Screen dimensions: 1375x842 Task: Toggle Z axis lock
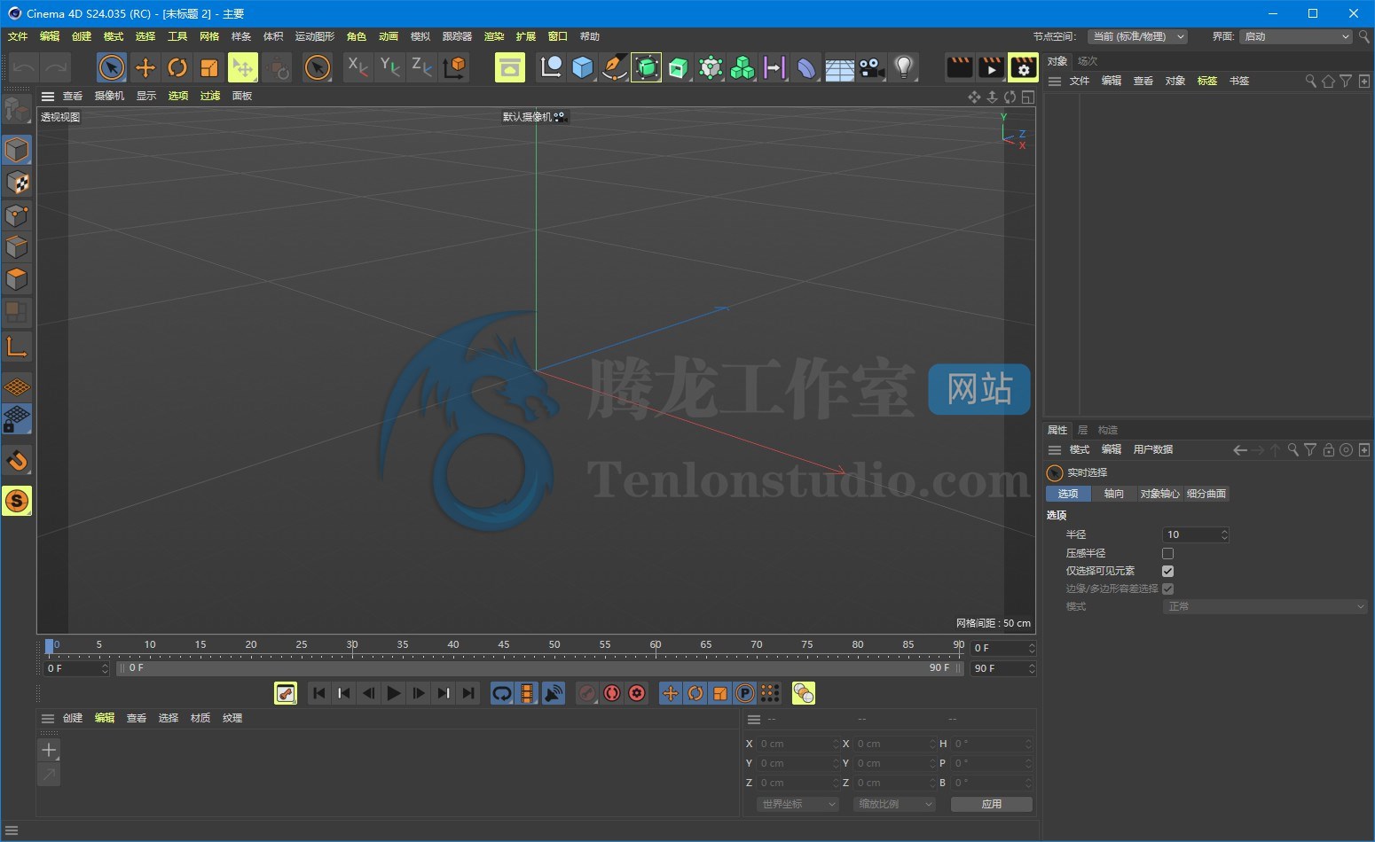421,67
